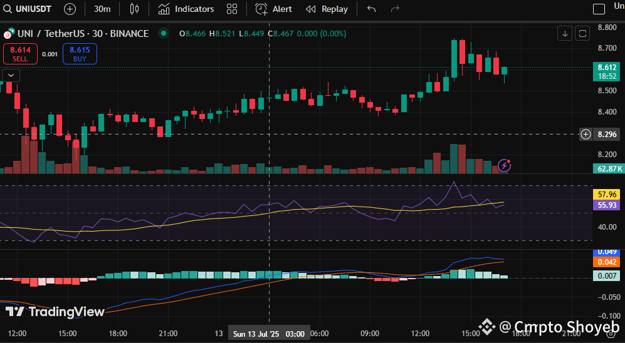
Task: Click the blue 8.615 BUY button
Action: pyautogui.click(x=80, y=54)
